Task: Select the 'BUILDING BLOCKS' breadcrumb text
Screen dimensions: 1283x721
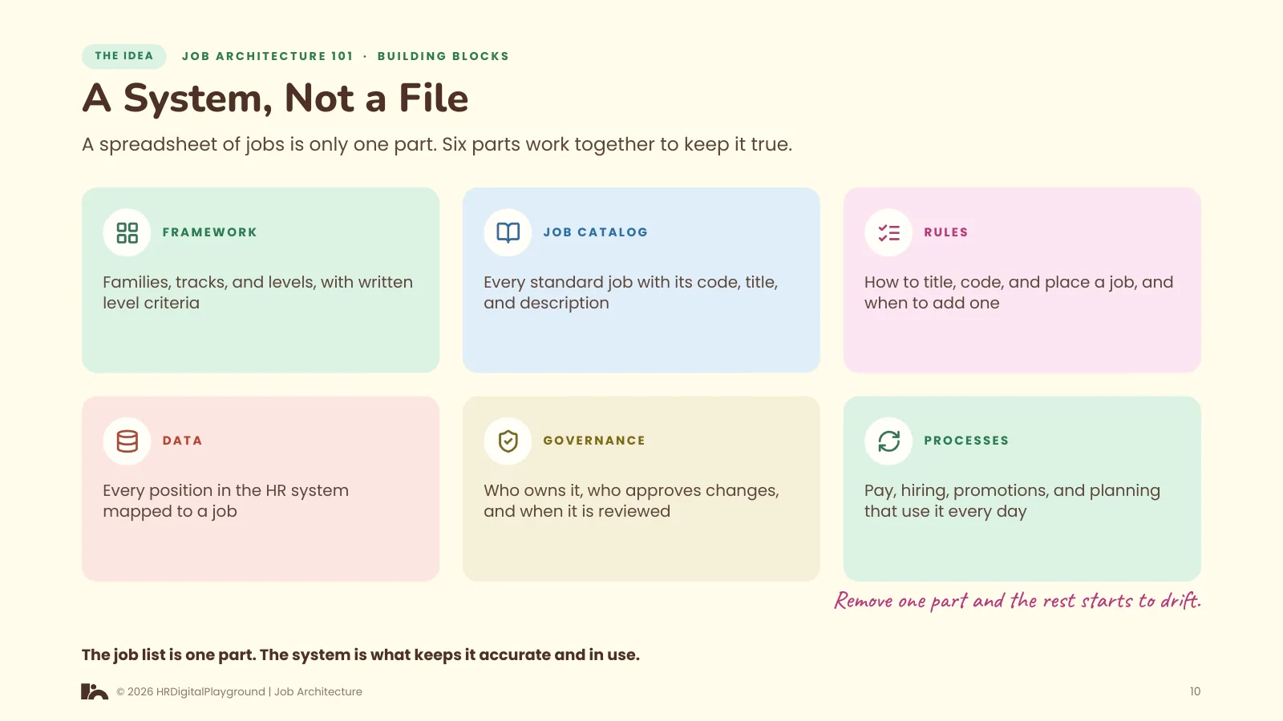Action: [x=443, y=56]
